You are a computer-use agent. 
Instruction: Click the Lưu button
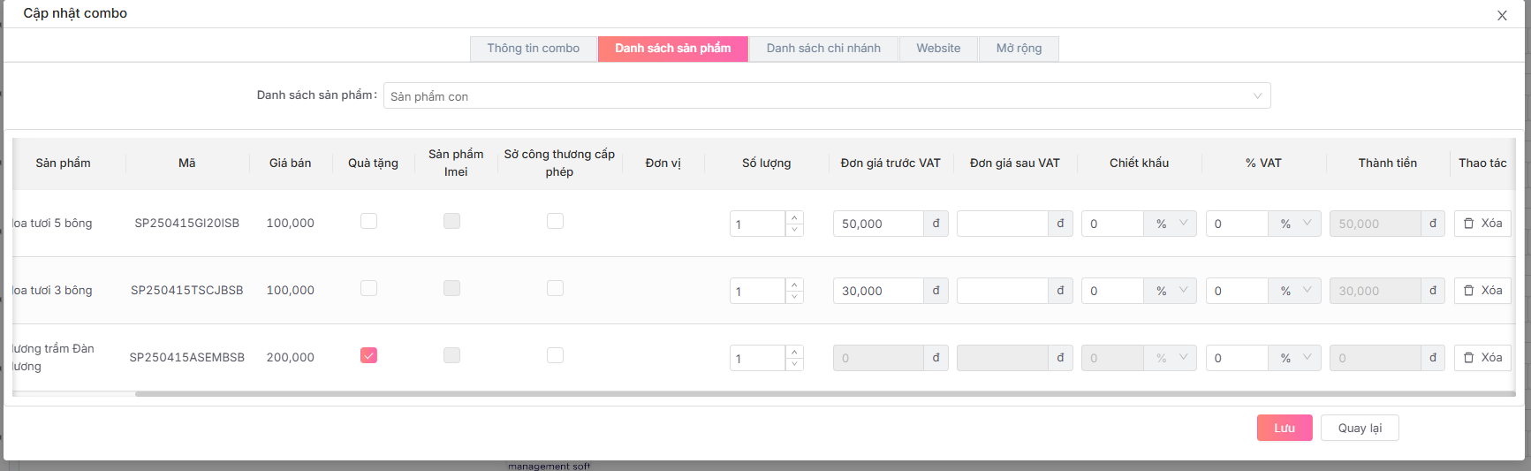(x=1284, y=428)
